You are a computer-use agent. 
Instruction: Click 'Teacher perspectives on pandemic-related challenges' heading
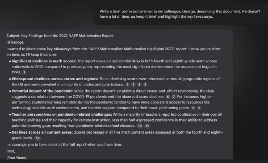(62, 114)
